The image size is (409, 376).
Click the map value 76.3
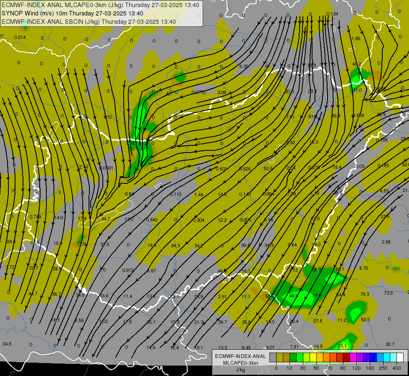(x=365, y=294)
